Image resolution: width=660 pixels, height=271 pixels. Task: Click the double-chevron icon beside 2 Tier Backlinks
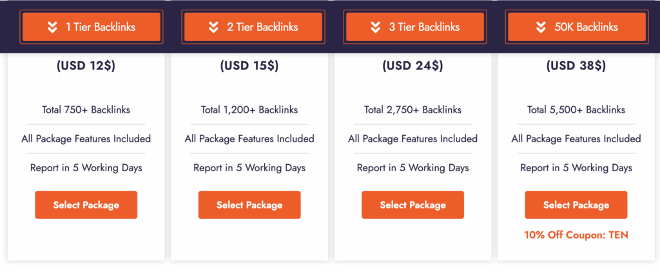click(214, 27)
